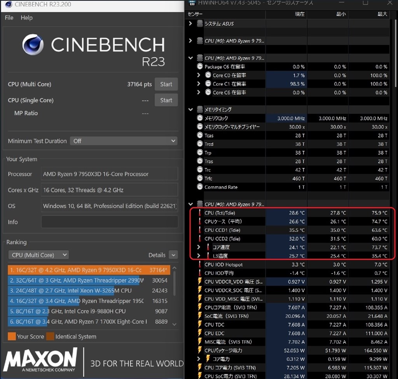Click the CPU (Tctl/Tdie) thermometer icon
398x379 pixels.
(200, 213)
